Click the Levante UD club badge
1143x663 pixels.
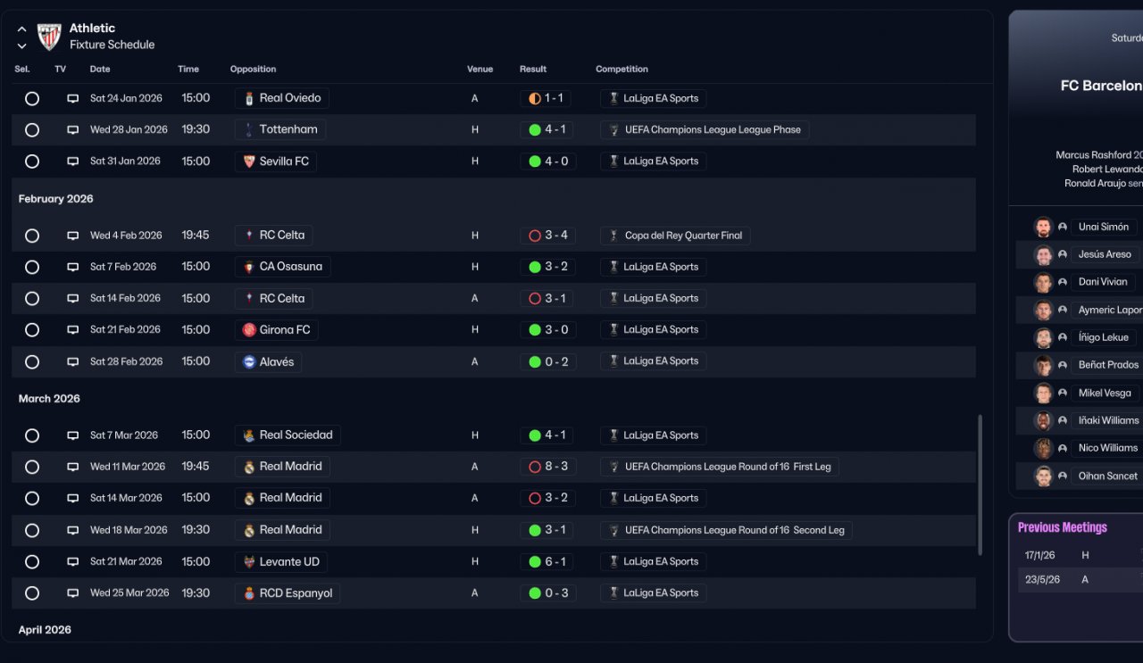pyautogui.click(x=249, y=562)
